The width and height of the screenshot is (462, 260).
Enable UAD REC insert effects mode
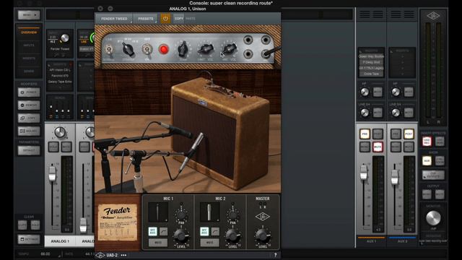click(x=427, y=142)
